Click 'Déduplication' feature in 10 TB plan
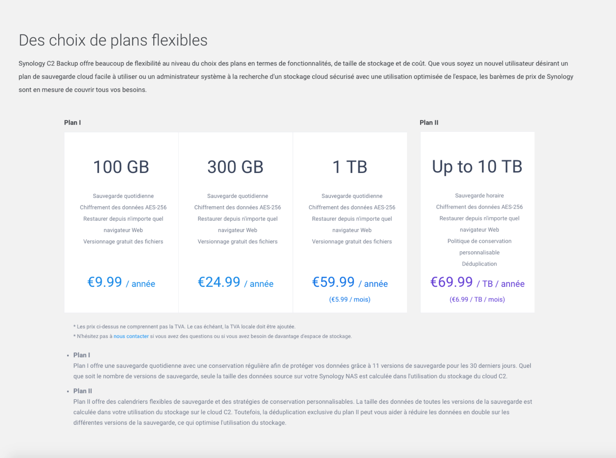Image resolution: width=616 pixels, height=458 pixels. (x=479, y=264)
